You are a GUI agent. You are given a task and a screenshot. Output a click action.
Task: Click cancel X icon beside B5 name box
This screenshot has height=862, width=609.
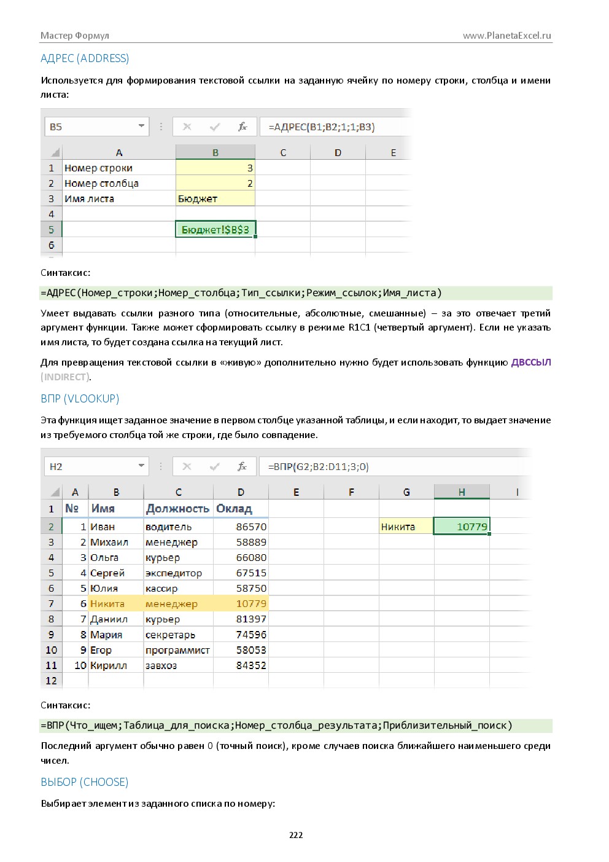tap(187, 127)
